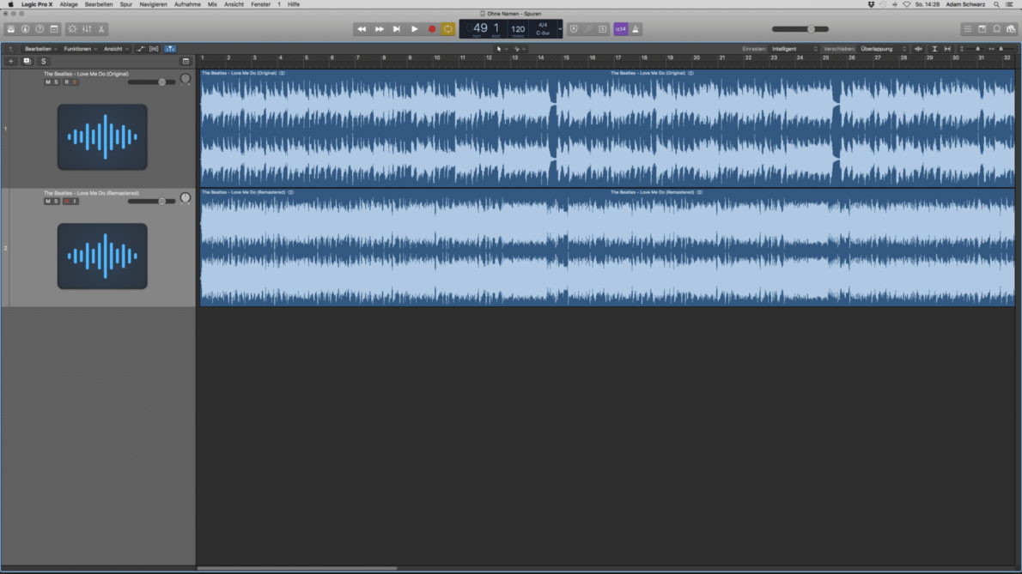Toggle Quick Help question mark button
Image resolution: width=1022 pixels, height=574 pixels.
tap(40, 29)
